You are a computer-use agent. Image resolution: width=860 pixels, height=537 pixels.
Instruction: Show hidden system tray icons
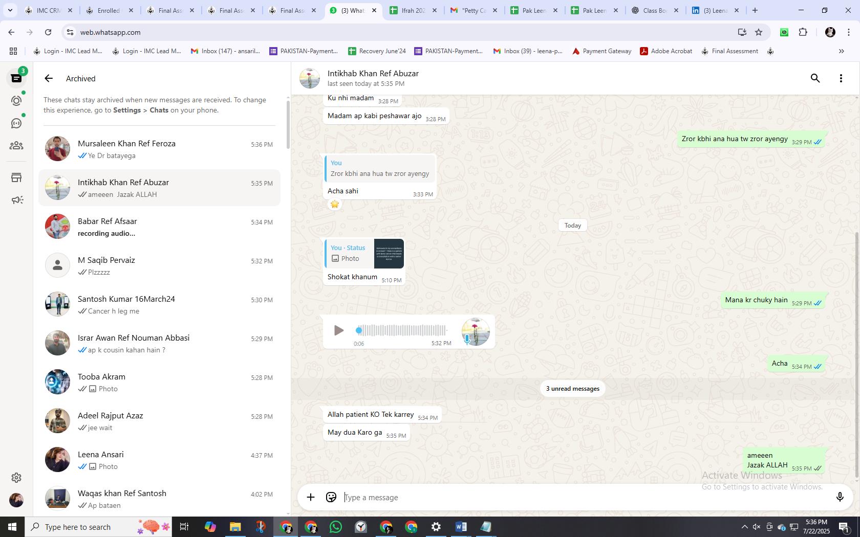pyautogui.click(x=744, y=527)
